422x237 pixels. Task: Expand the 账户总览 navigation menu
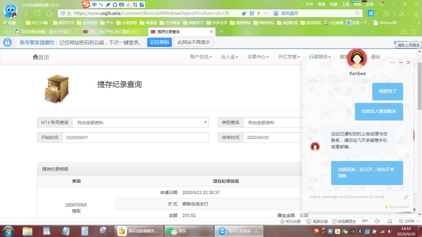[201, 57]
